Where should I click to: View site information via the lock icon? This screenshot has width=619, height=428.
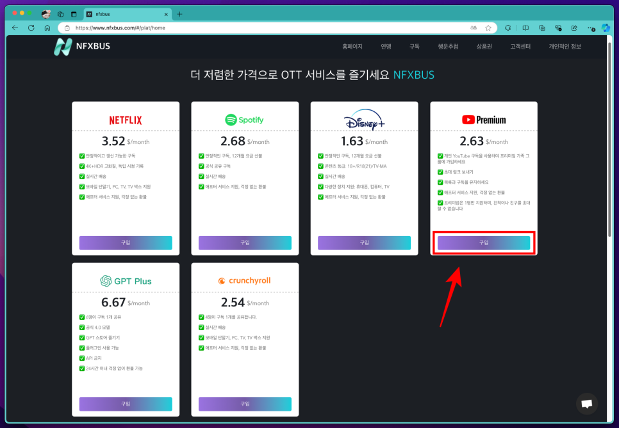coord(67,28)
